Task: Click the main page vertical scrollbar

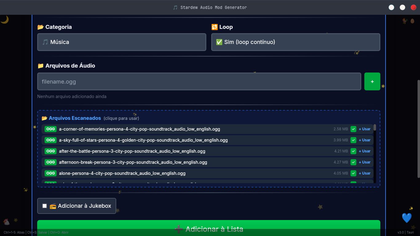Action: coord(418,129)
